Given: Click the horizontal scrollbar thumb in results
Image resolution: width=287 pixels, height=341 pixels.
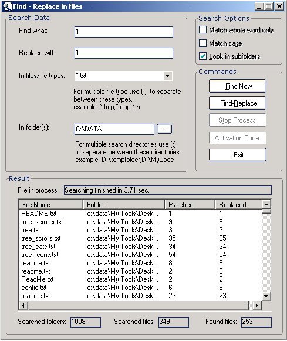Looking at the screenshot, I should [x=139, y=306].
